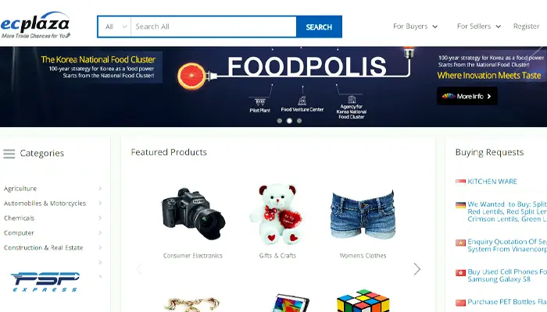Image resolution: width=547 pixels, height=312 pixels.
Task: Select the third banner carousel dot
Action: pos(299,121)
